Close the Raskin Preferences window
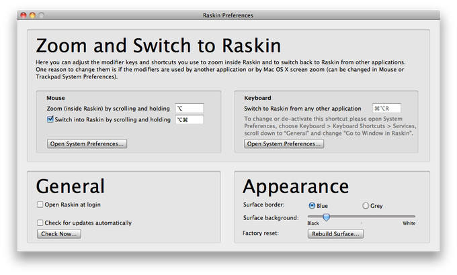The height and width of the screenshot is (275, 457). pyautogui.click(x=24, y=15)
